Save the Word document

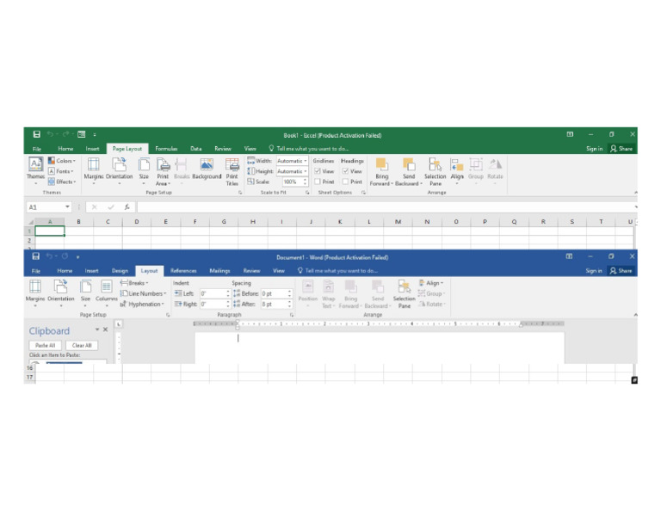[36, 256]
